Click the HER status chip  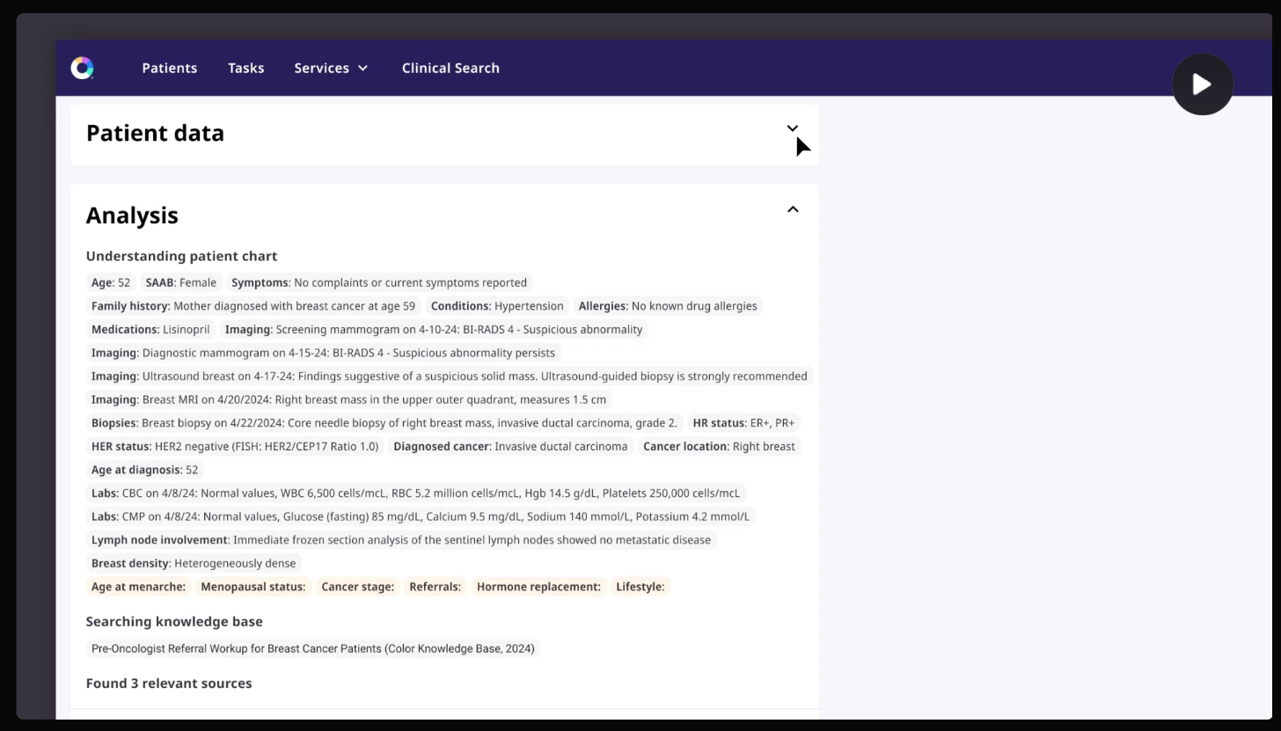coord(234,446)
